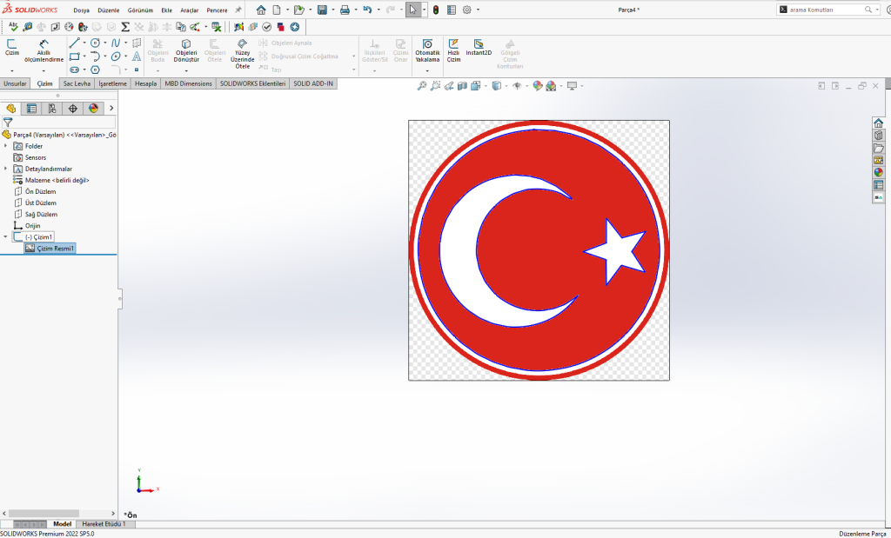Collapse the Çizim1 sketch node
Viewport: 891px width, 538px height.
(6, 236)
